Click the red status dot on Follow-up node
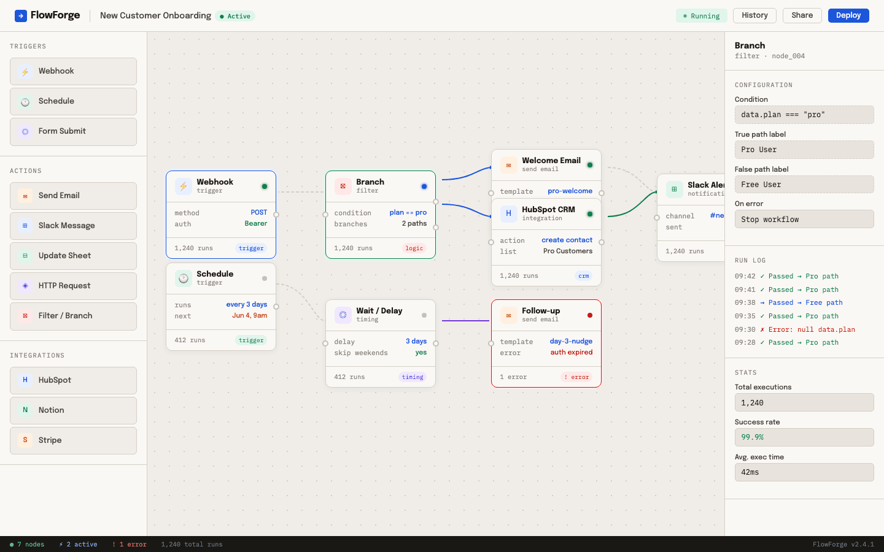 tap(590, 315)
